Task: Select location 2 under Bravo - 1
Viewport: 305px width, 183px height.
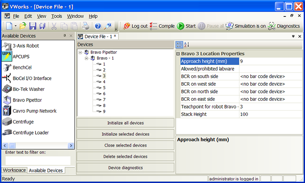Action: pos(104,70)
